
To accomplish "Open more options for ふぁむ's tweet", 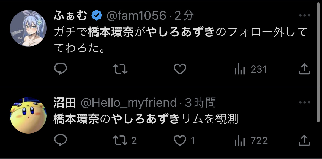I will (x=304, y=16).
